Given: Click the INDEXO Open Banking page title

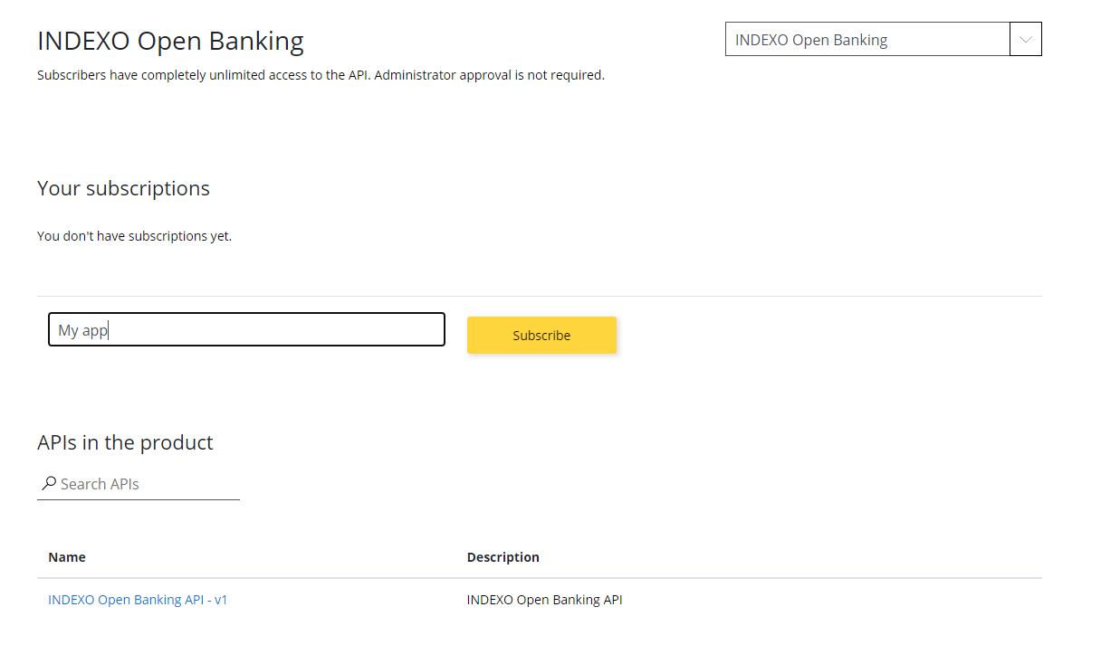Looking at the screenshot, I should click(x=170, y=42).
